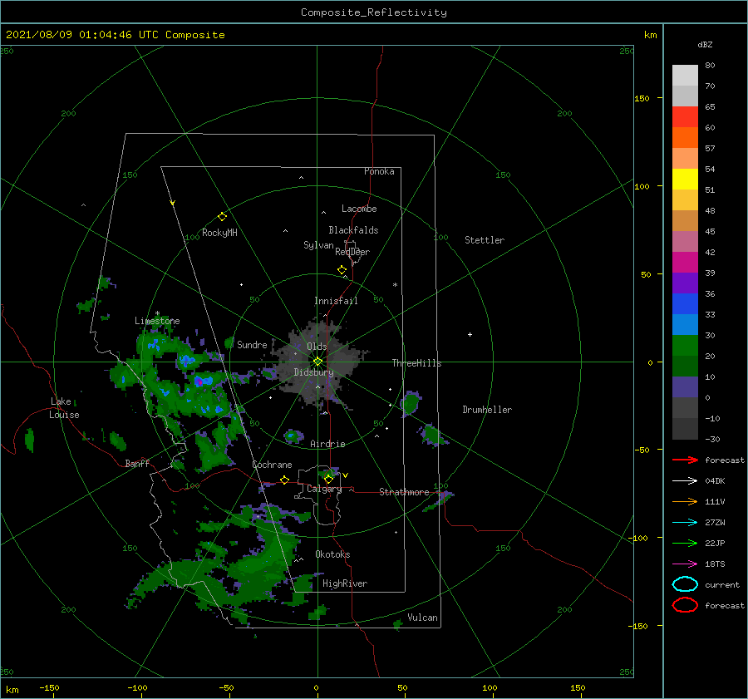This screenshot has height=699, width=748.
Task: Click the blue 36 dBZ legend swatch
Action: click(685, 303)
